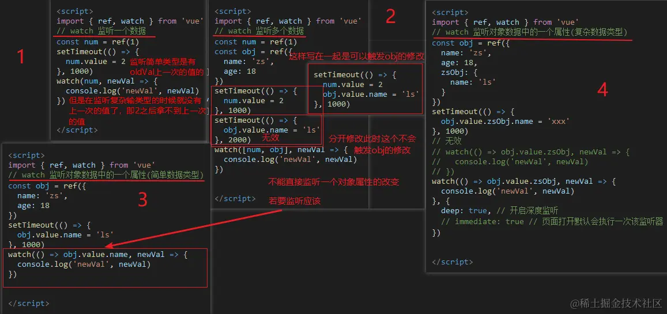Viewport: 667px width, 314px height.
Task: Select comment line ending '(复杂数据类型)'
Action: point(530,32)
